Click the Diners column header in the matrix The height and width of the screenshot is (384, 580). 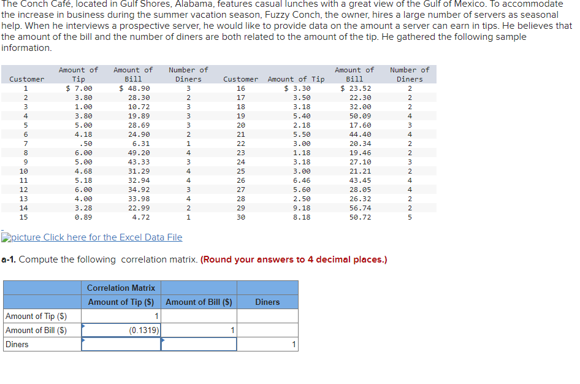(x=267, y=302)
